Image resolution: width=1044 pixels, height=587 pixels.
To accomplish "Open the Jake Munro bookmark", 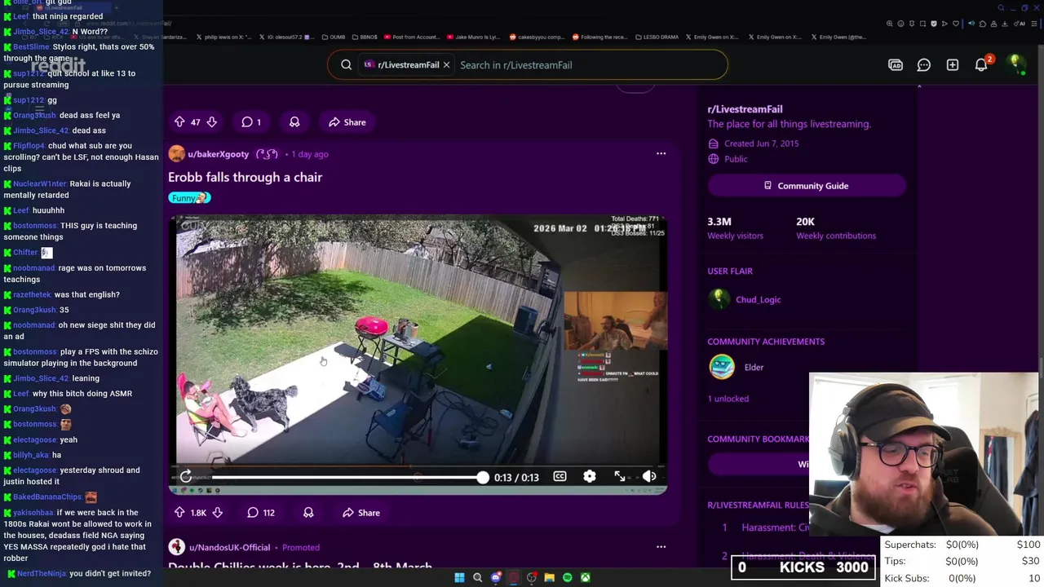I will [x=474, y=37].
